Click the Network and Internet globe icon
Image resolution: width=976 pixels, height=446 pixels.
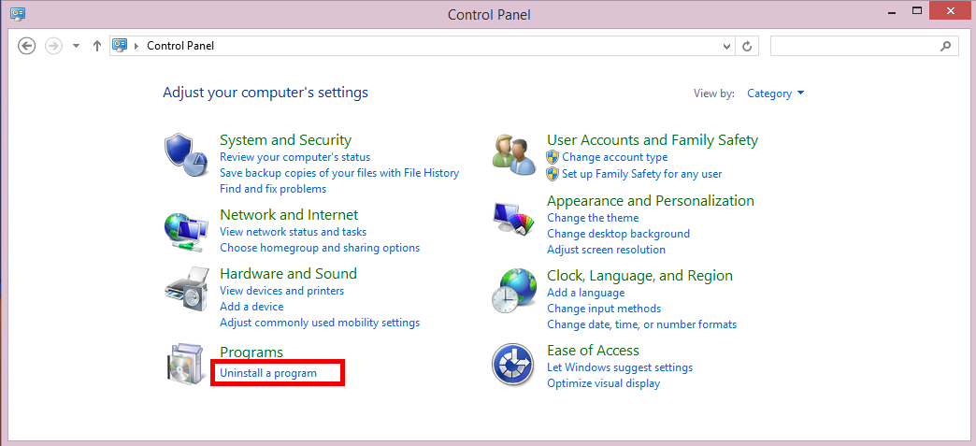(x=185, y=231)
